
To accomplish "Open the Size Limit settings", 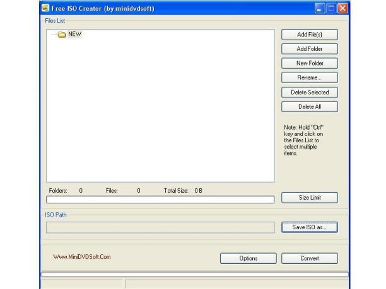I will click(309, 198).
